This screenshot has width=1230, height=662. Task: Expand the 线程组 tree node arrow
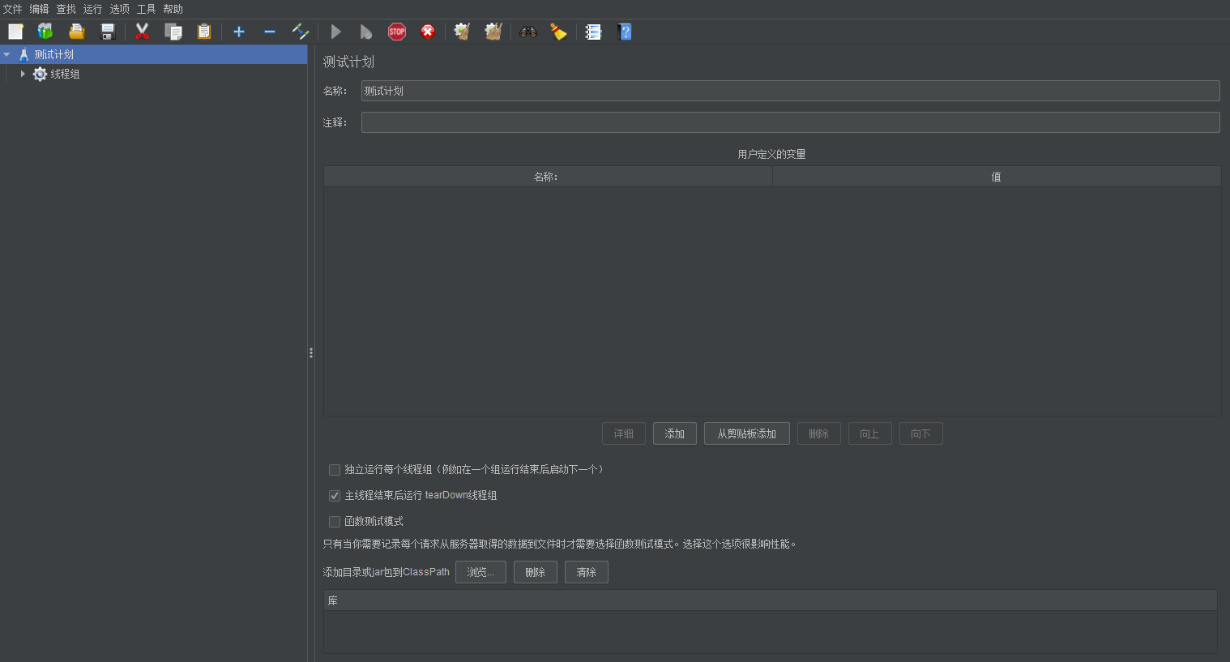point(23,74)
